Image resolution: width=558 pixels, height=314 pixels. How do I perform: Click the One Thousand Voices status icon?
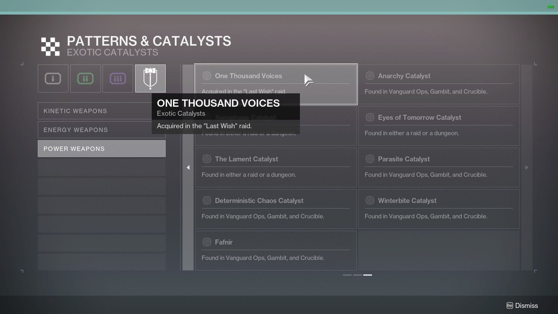click(207, 76)
